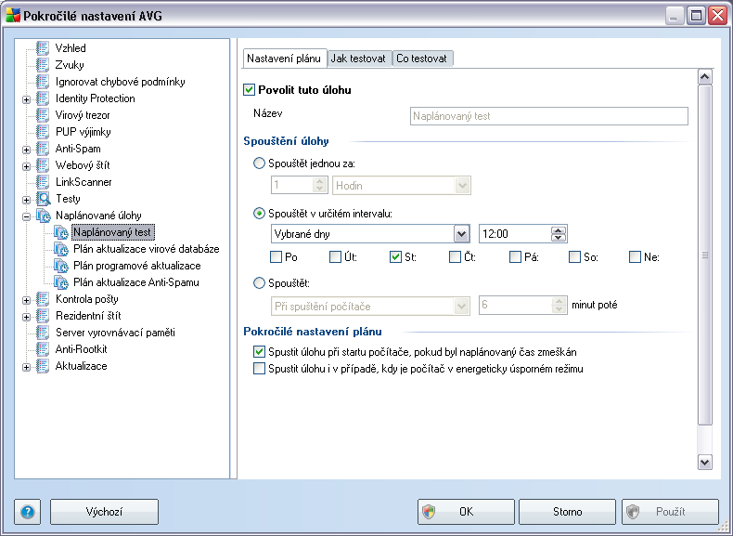Click the Storno button
This screenshot has width=733, height=536.
click(567, 512)
